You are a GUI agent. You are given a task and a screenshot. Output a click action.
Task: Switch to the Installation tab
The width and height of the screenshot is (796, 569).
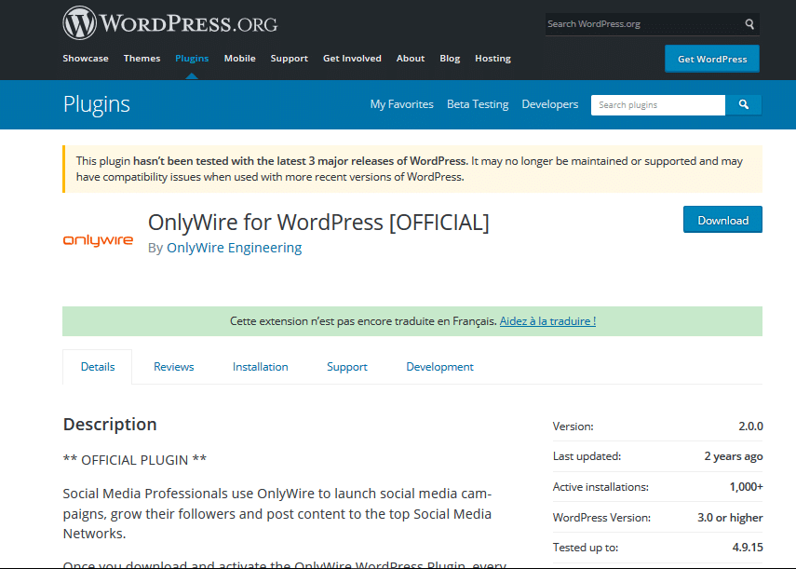coord(261,367)
